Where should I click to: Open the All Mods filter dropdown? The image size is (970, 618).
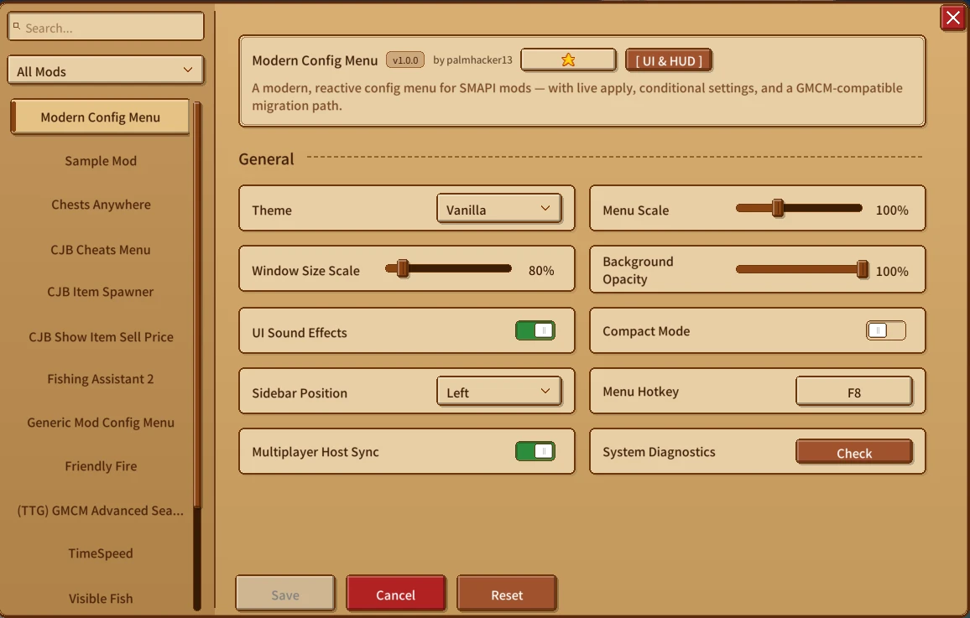point(105,70)
